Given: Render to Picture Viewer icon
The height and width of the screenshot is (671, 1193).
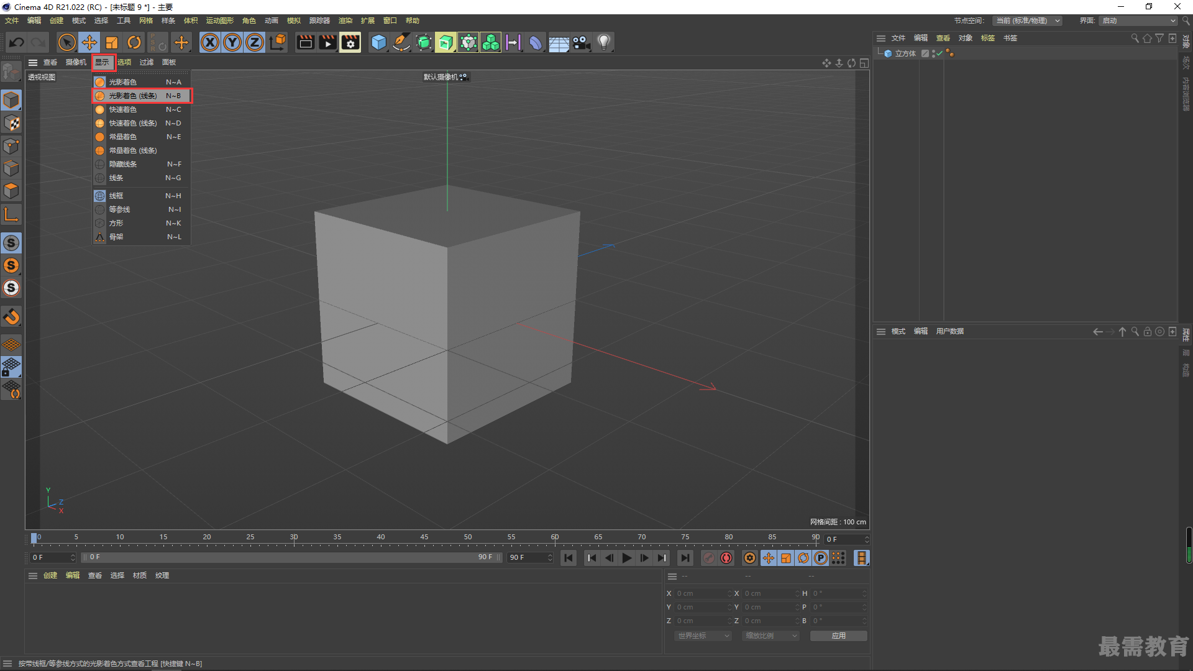Looking at the screenshot, I should pyautogui.click(x=327, y=42).
